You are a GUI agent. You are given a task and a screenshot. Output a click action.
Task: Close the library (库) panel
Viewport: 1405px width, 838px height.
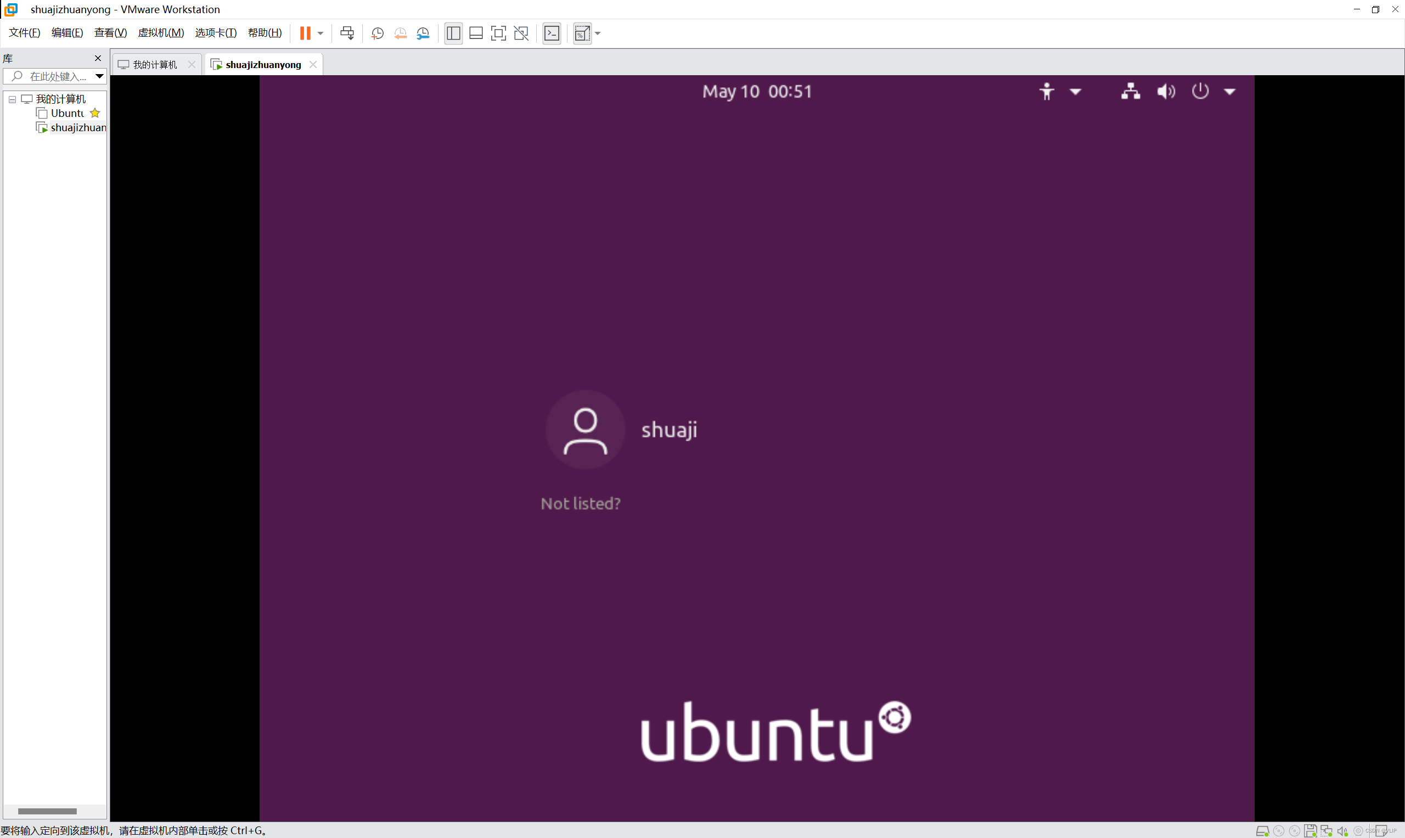tap(98, 58)
